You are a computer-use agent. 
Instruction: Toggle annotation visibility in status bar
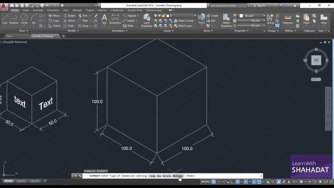tap(279, 182)
